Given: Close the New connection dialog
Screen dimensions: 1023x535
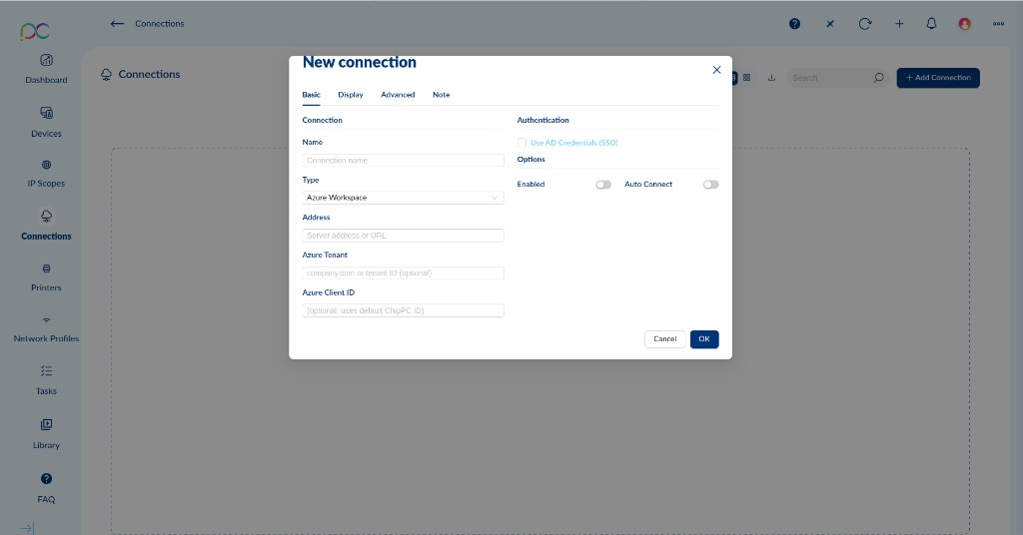Looking at the screenshot, I should 716,70.
